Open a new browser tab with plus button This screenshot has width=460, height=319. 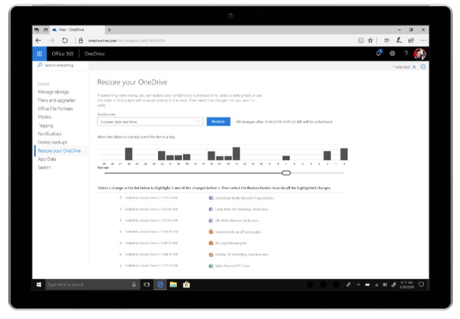coord(109,30)
